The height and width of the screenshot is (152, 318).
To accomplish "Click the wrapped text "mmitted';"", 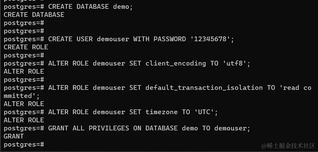I will (22, 96).
